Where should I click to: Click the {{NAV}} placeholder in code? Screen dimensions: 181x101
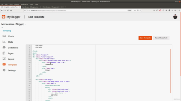(x=48, y=70)
